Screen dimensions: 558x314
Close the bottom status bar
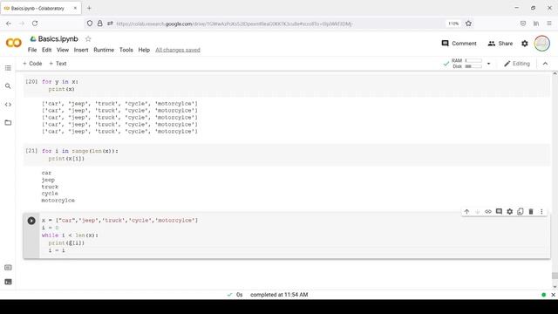point(553,295)
